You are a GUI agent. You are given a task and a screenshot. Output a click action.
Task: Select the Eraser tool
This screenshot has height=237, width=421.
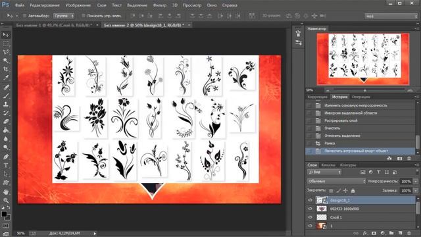6,121
